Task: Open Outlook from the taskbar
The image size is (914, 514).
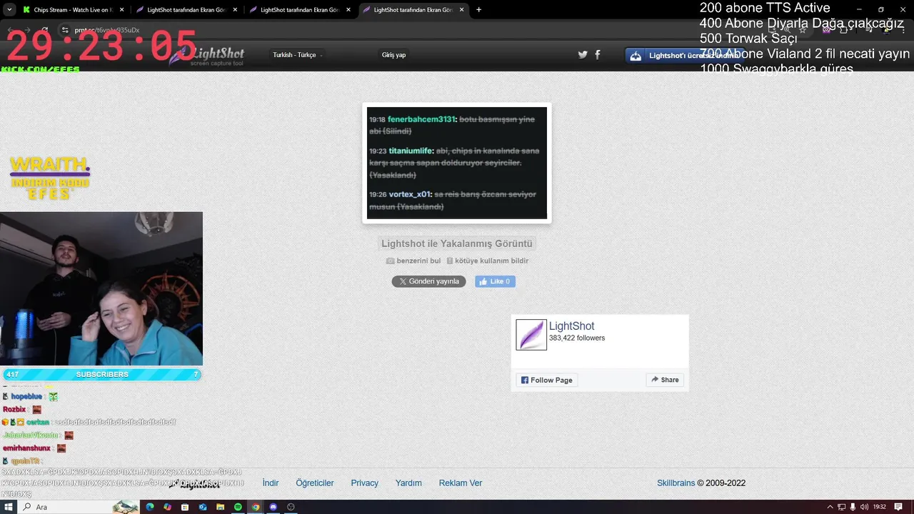Action: pyautogui.click(x=203, y=507)
